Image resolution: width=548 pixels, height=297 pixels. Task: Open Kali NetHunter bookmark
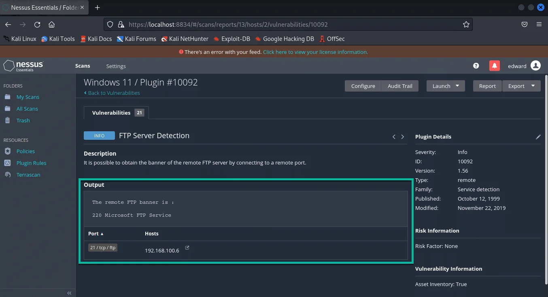(x=185, y=39)
